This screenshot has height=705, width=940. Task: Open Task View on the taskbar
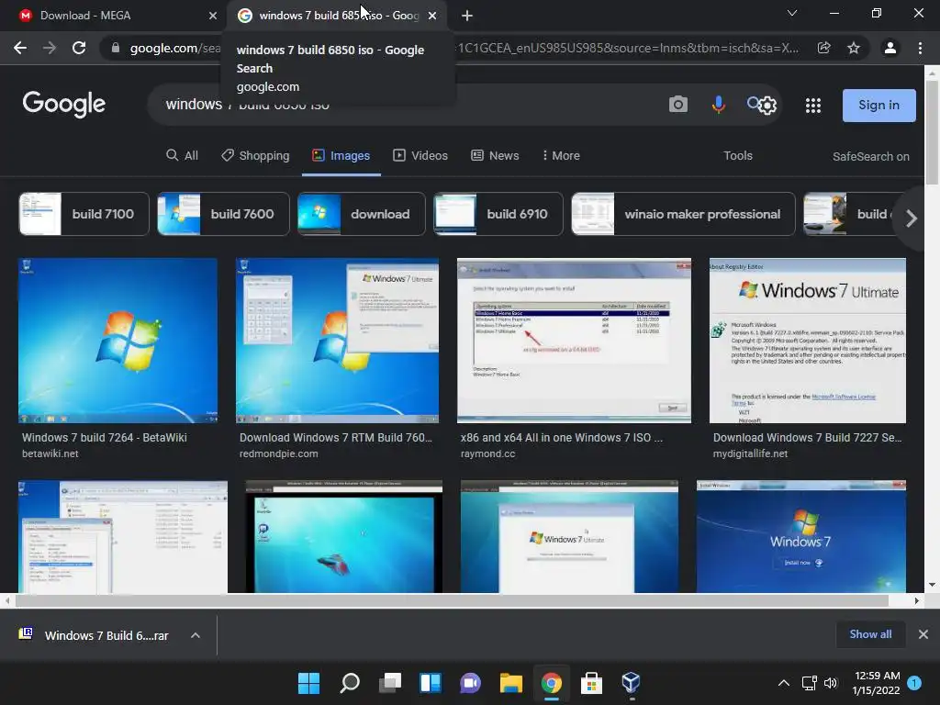point(389,683)
